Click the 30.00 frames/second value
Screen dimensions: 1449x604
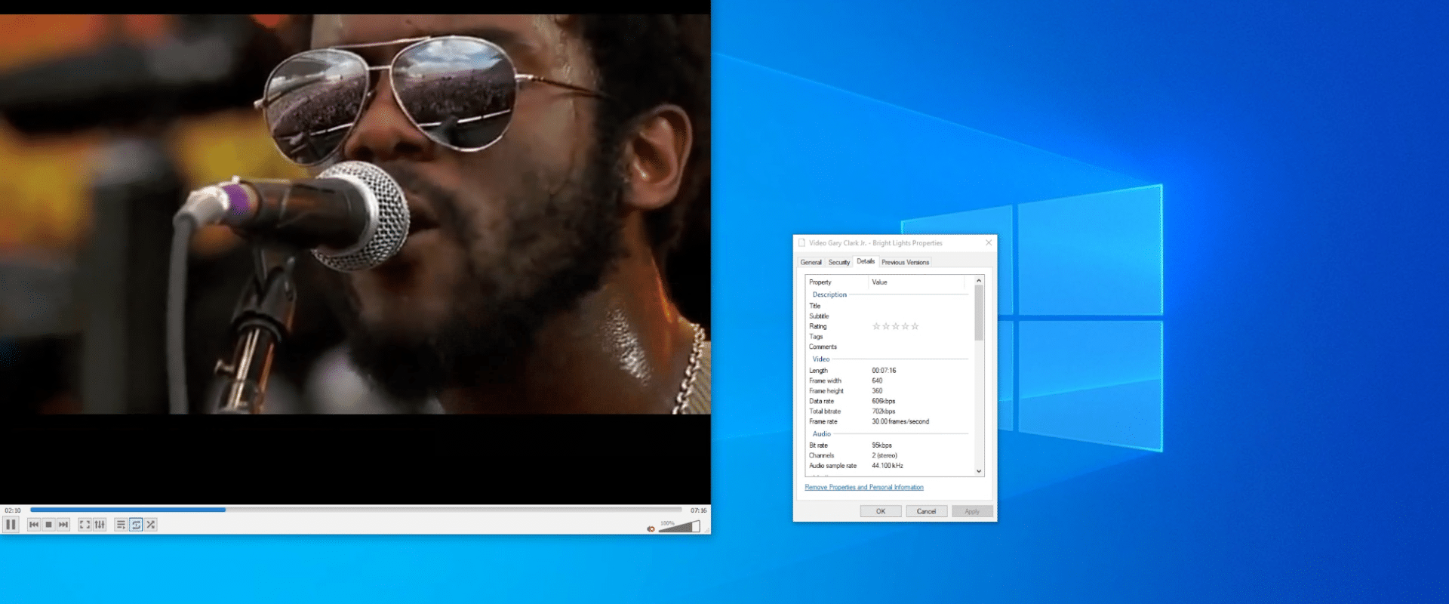point(900,422)
